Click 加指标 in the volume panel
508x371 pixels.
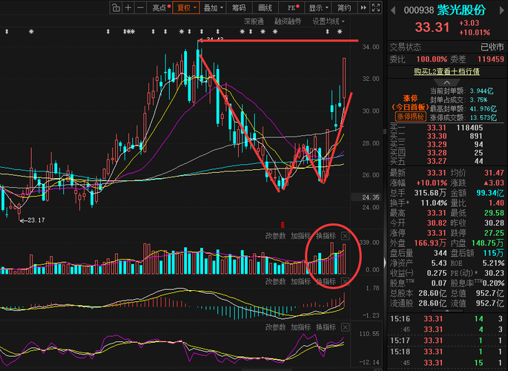point(300,236)
